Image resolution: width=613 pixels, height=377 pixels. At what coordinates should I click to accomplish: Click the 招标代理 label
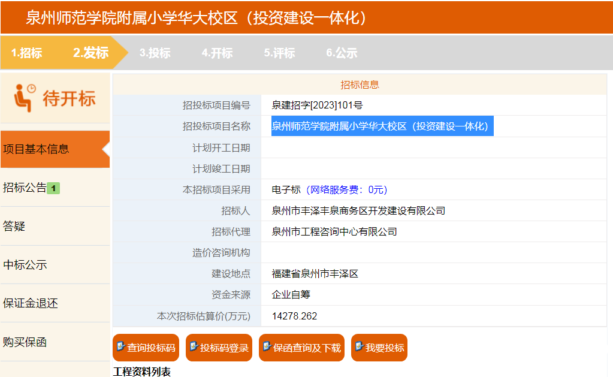(231, 232)
